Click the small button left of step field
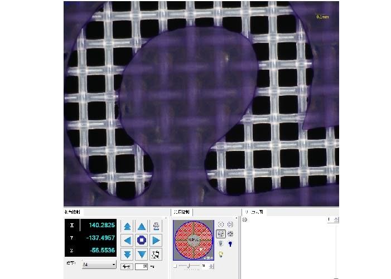The height and width of the screenshot is (279, 391). point(127,267)
